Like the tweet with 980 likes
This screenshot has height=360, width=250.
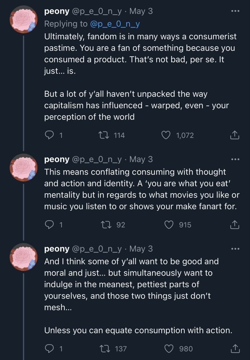click(x=169, y=349)
